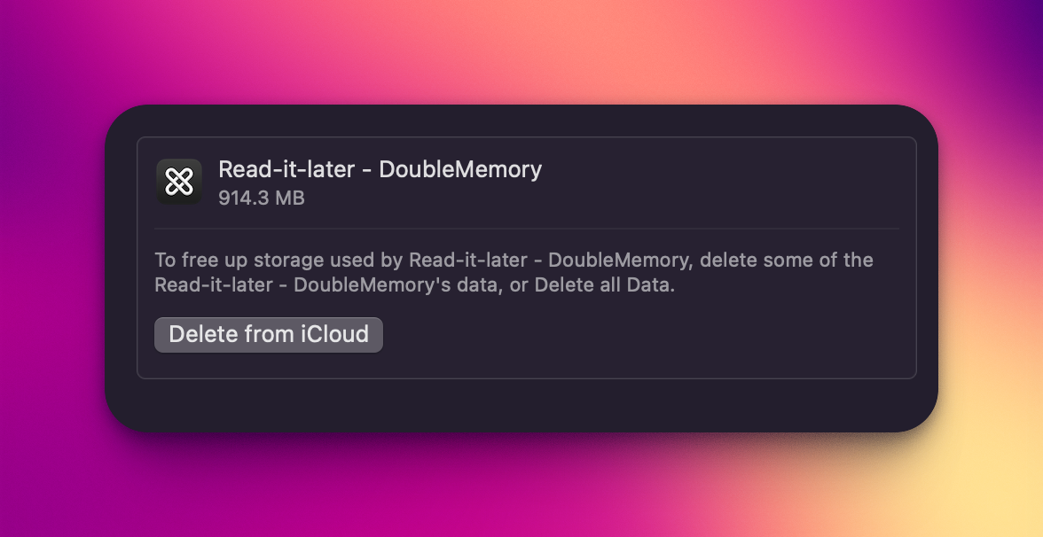Click the "To free up storage" description line
This screenshot has width=1043, height=537.
point(514,260)
